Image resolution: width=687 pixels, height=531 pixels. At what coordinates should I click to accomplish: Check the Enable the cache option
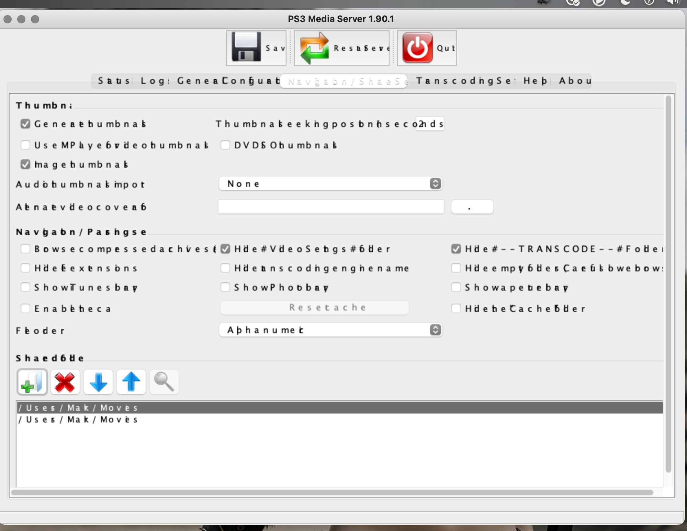pyautogui.click(x=25, y=308)
